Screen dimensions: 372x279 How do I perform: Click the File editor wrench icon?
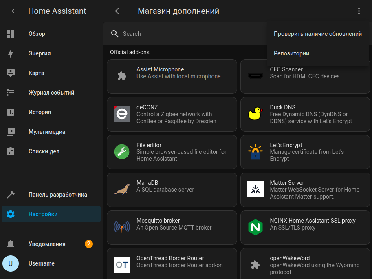(121, 152)
